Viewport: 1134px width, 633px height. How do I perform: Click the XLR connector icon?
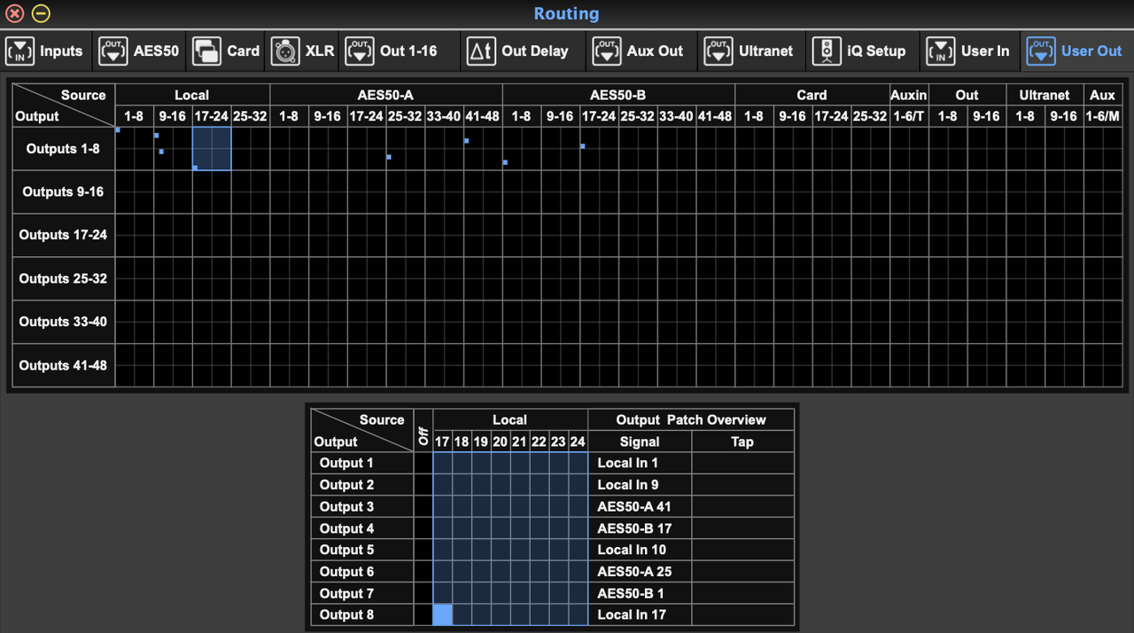[x=285, y=51]
